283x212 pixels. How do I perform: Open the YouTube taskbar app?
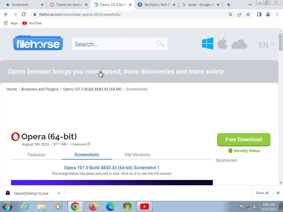(144, 206)
